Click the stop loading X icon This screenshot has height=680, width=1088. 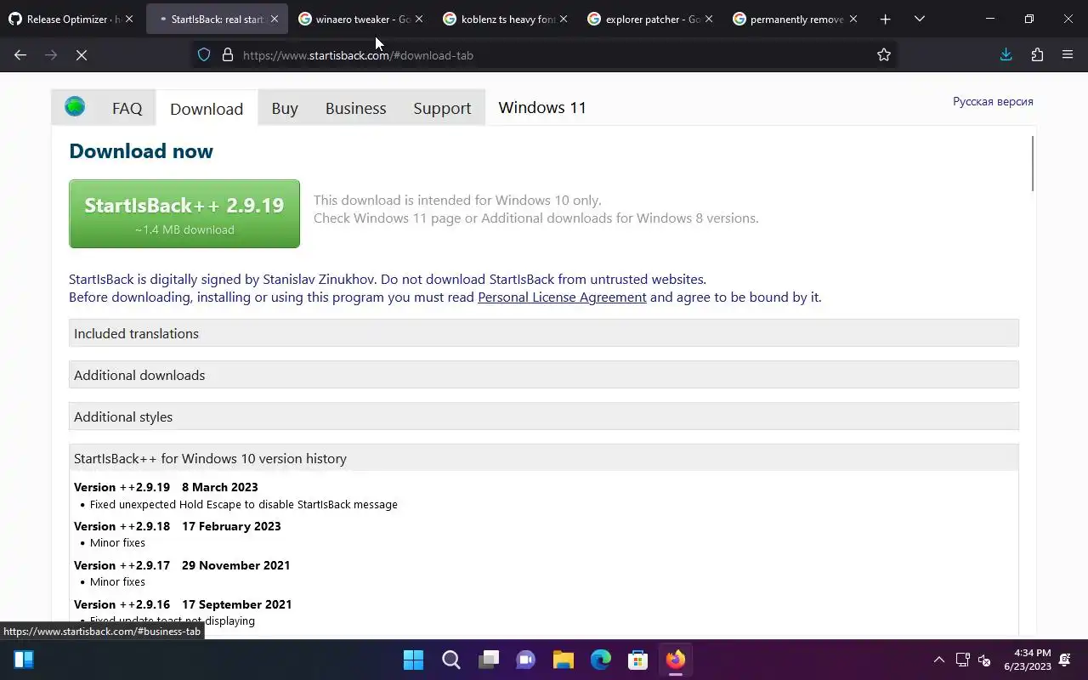point(82,55)
